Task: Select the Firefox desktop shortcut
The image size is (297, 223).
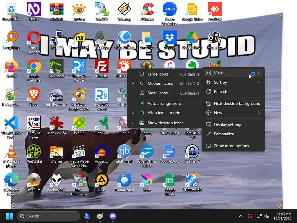Action: point(11,69)
